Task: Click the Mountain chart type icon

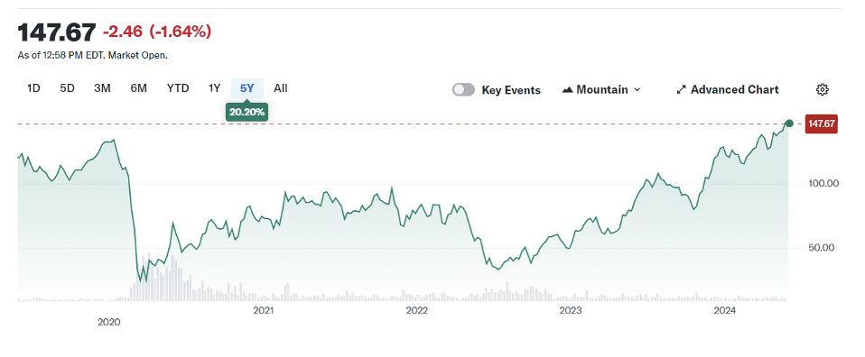Action: pos(567,90)
